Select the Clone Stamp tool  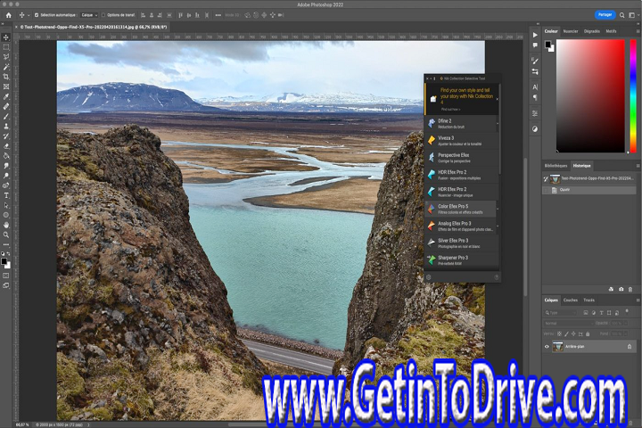click(x=6, y=126)
